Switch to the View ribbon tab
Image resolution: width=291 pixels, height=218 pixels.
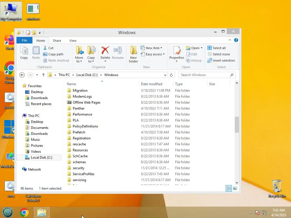click(x=73, y=41)
